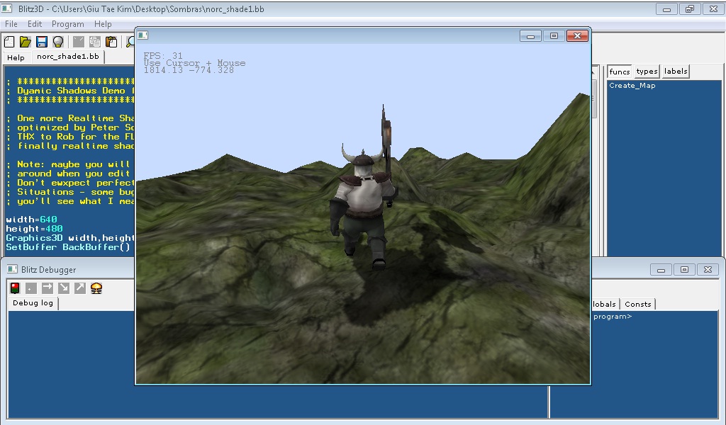Screen dimensions: 726x425
Task: Open a file with the yellow folder icon
Action: (25, 42)
